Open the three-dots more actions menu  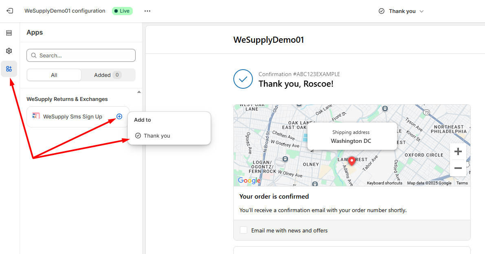[147, 11]
